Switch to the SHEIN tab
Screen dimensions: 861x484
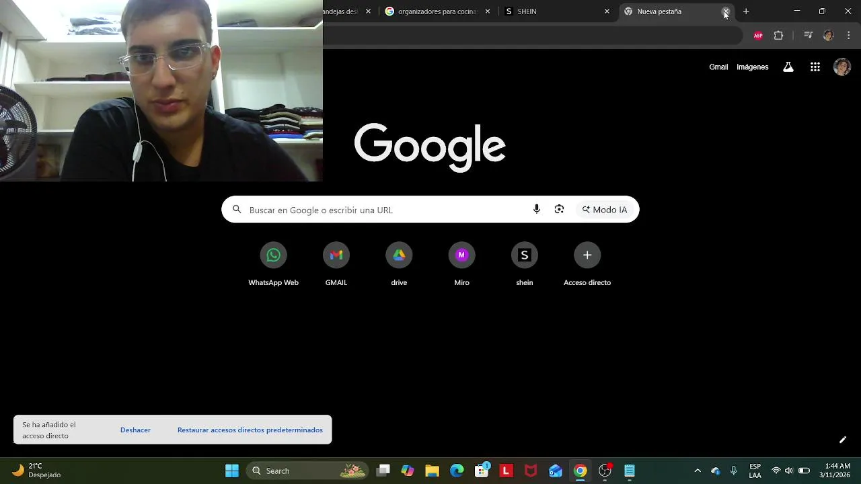tap(557, 11)
